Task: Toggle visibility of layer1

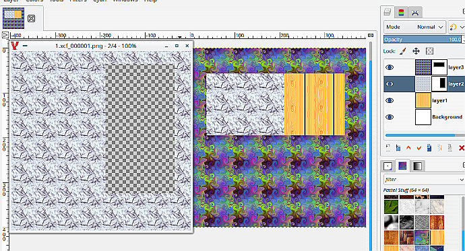Action: click(x=390, y=100)
